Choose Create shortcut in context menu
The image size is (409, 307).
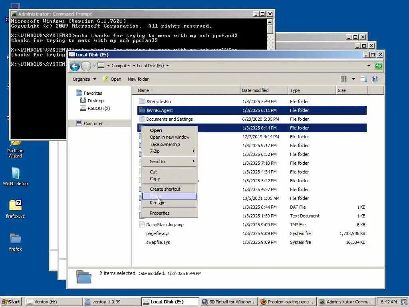click(x=169, y=189)
